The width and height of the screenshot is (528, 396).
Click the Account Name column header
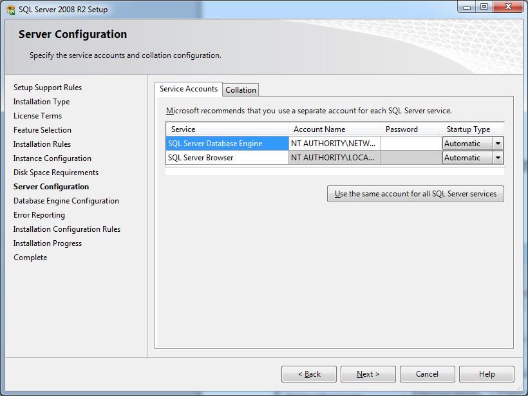click(334, 129)
